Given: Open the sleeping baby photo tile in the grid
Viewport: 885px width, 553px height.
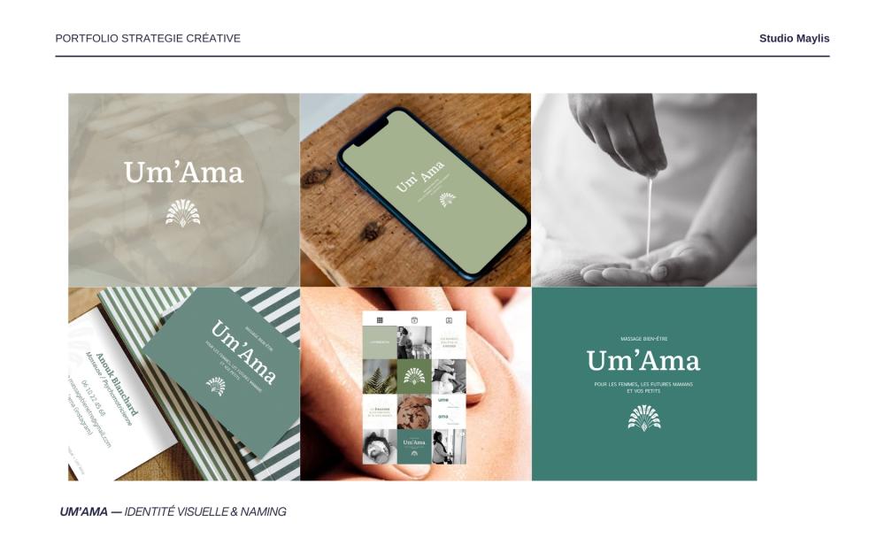Looking at the screenshot, I should pos(380,446).
